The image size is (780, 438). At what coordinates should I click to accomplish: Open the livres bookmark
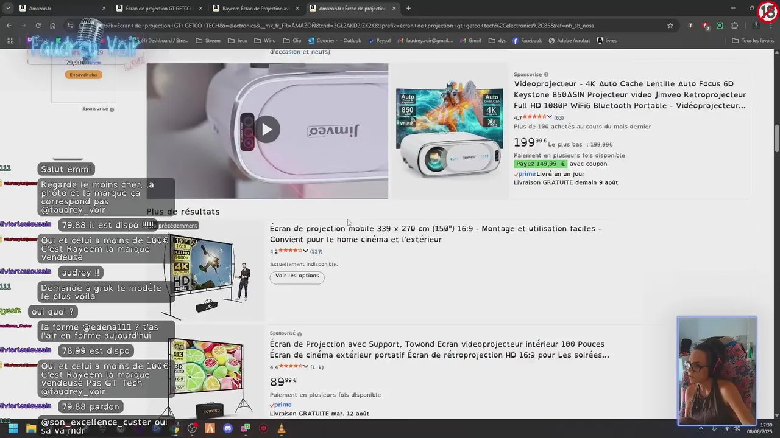[606, 41]
